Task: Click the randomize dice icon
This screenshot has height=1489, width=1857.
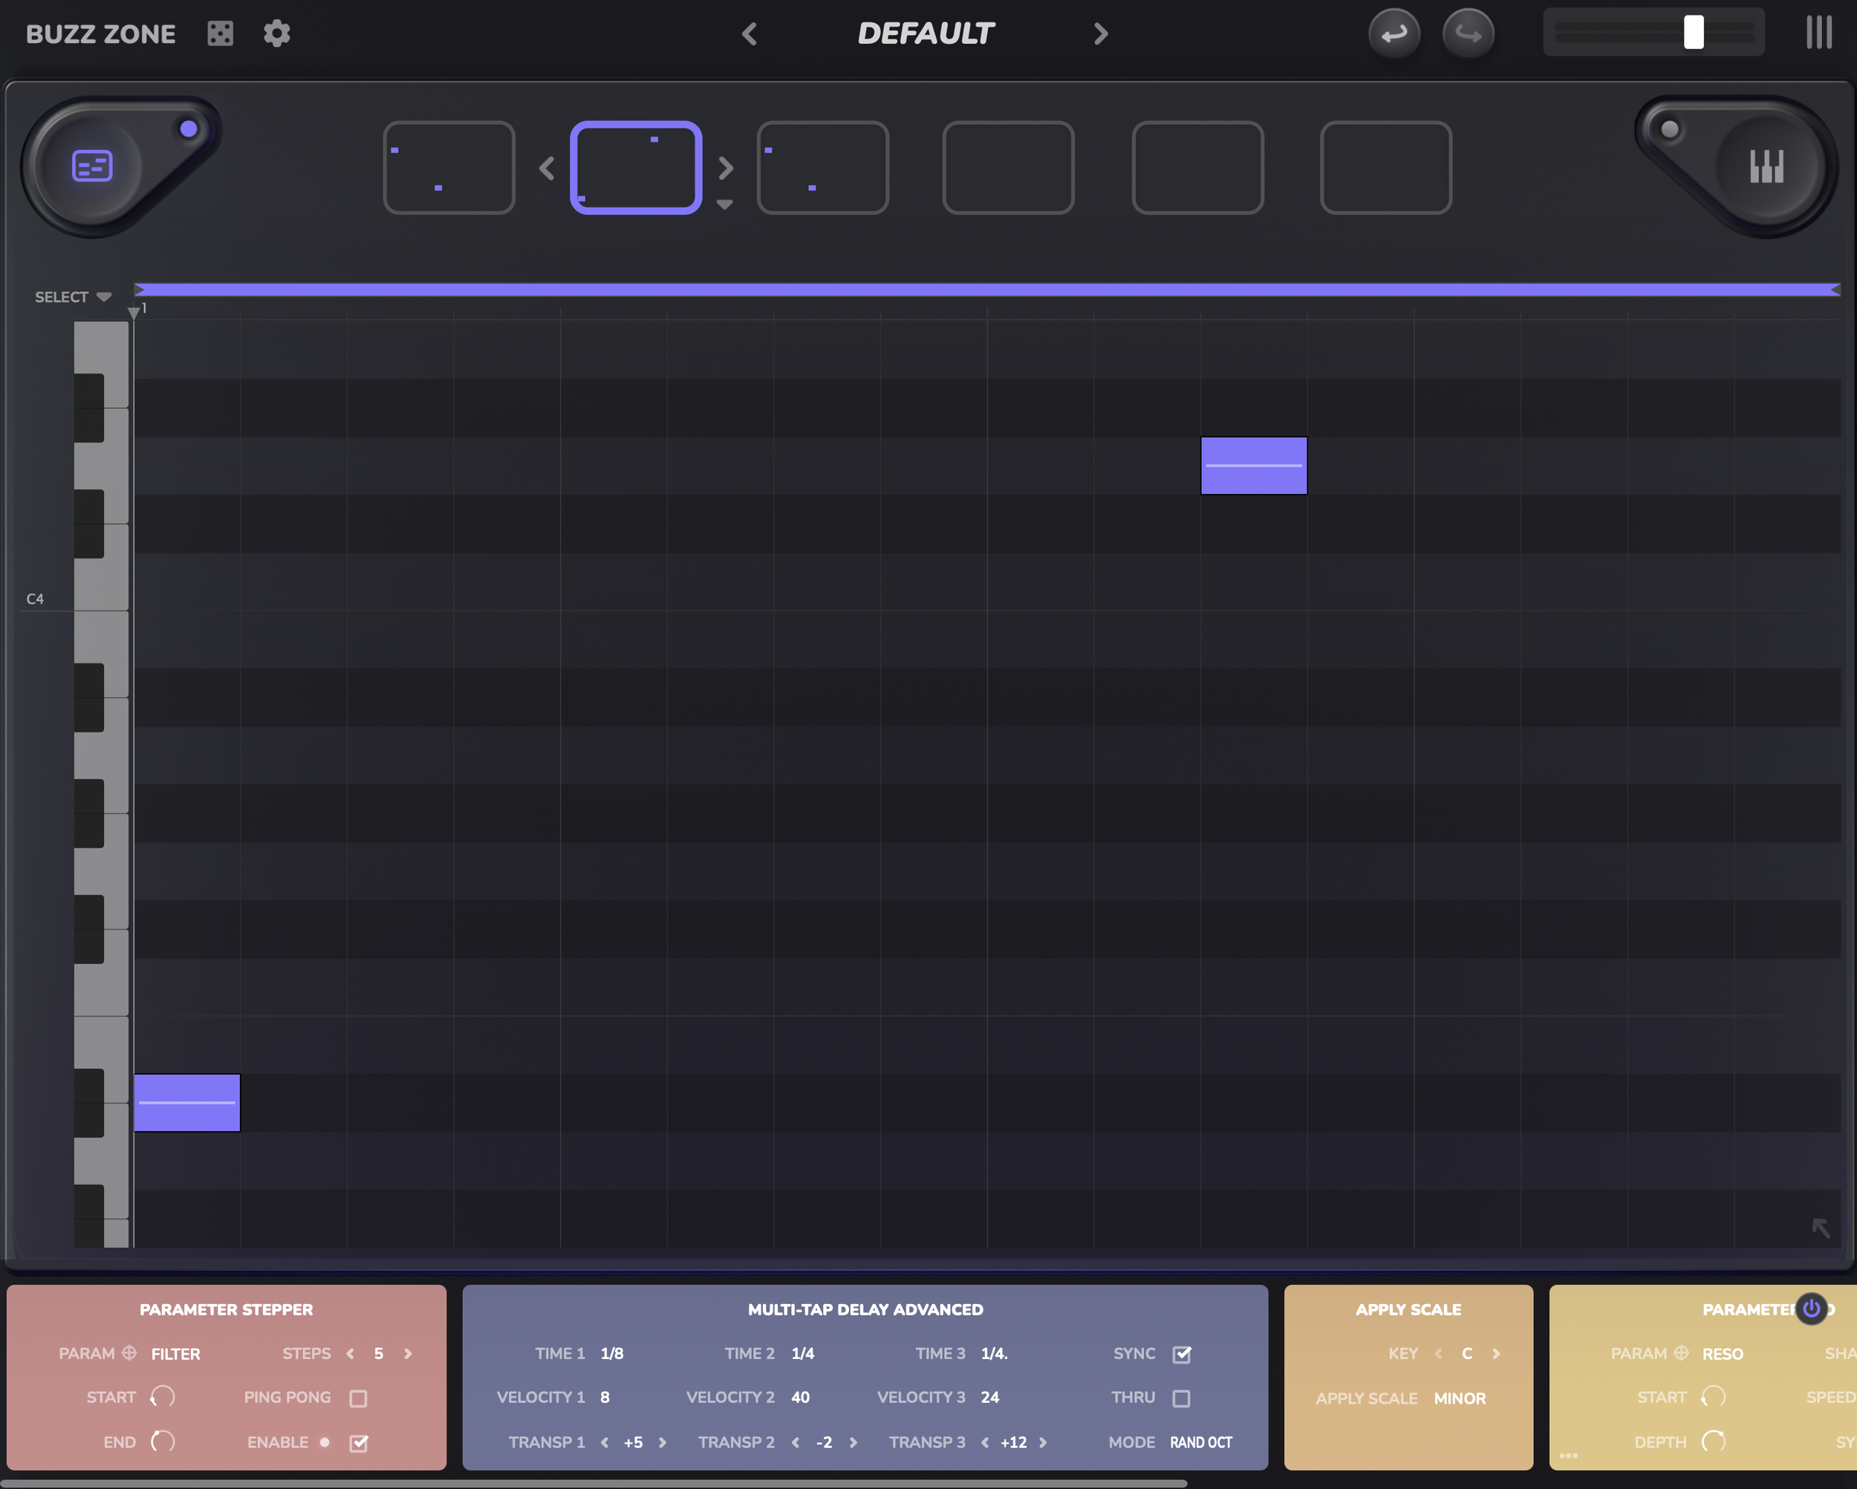Action: 221,33
